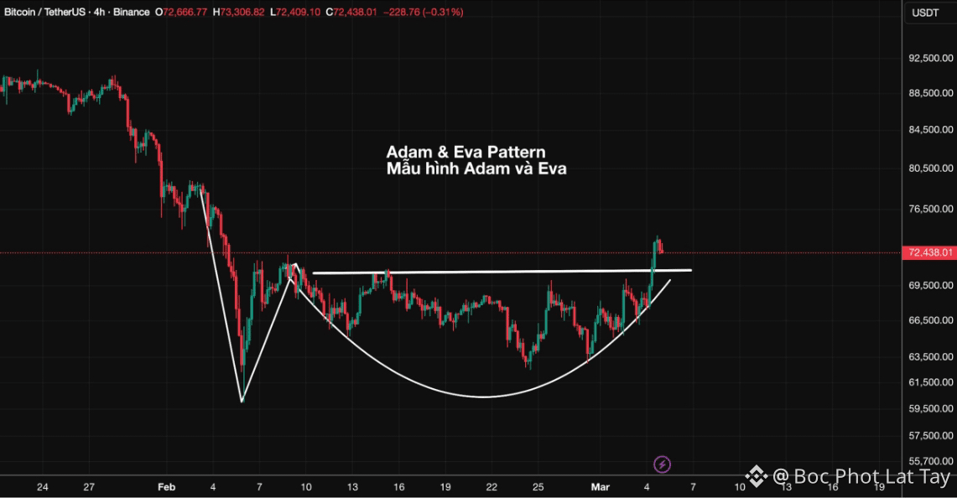Click the 88,500.00 price axis label
This screenshot has height=498, width=957.
click(931, 93)
